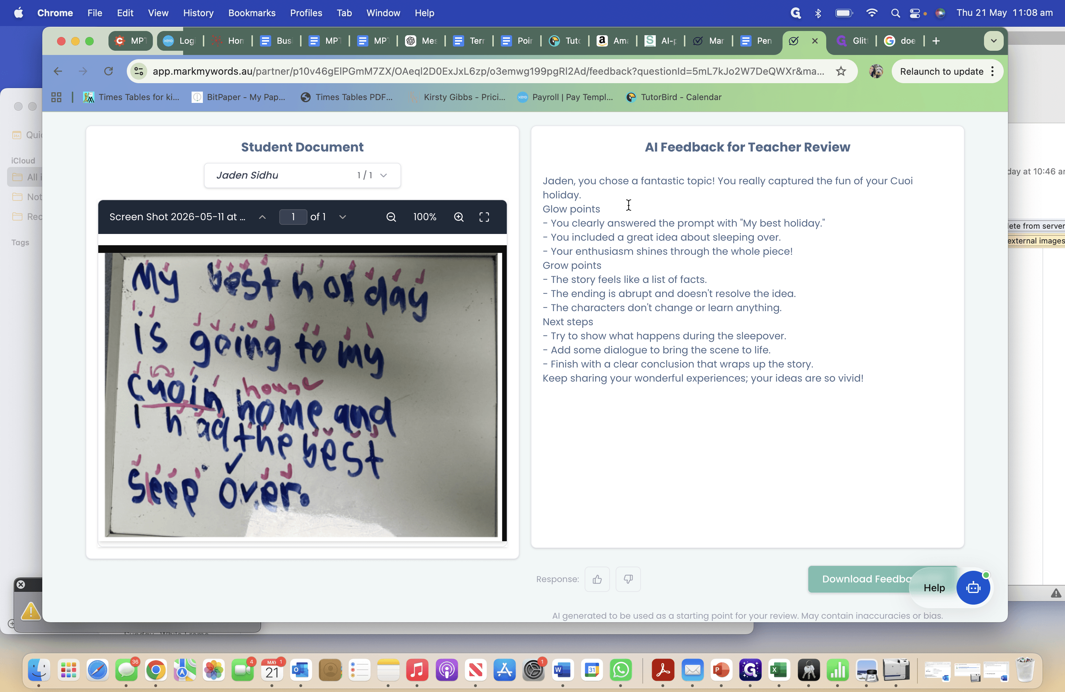Screen dimensions: 1065x692
Task: Go to previous page with up chevron
Action: (262, 217)
